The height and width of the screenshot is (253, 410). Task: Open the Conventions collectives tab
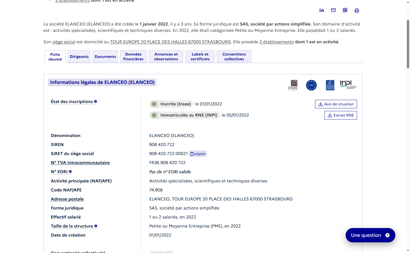pyautogui.click(x=234, y=57)
